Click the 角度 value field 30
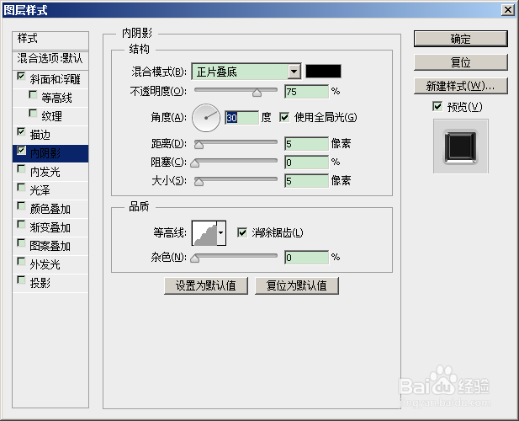This screenshot has width=519, height=421. [x=242, y=118]
